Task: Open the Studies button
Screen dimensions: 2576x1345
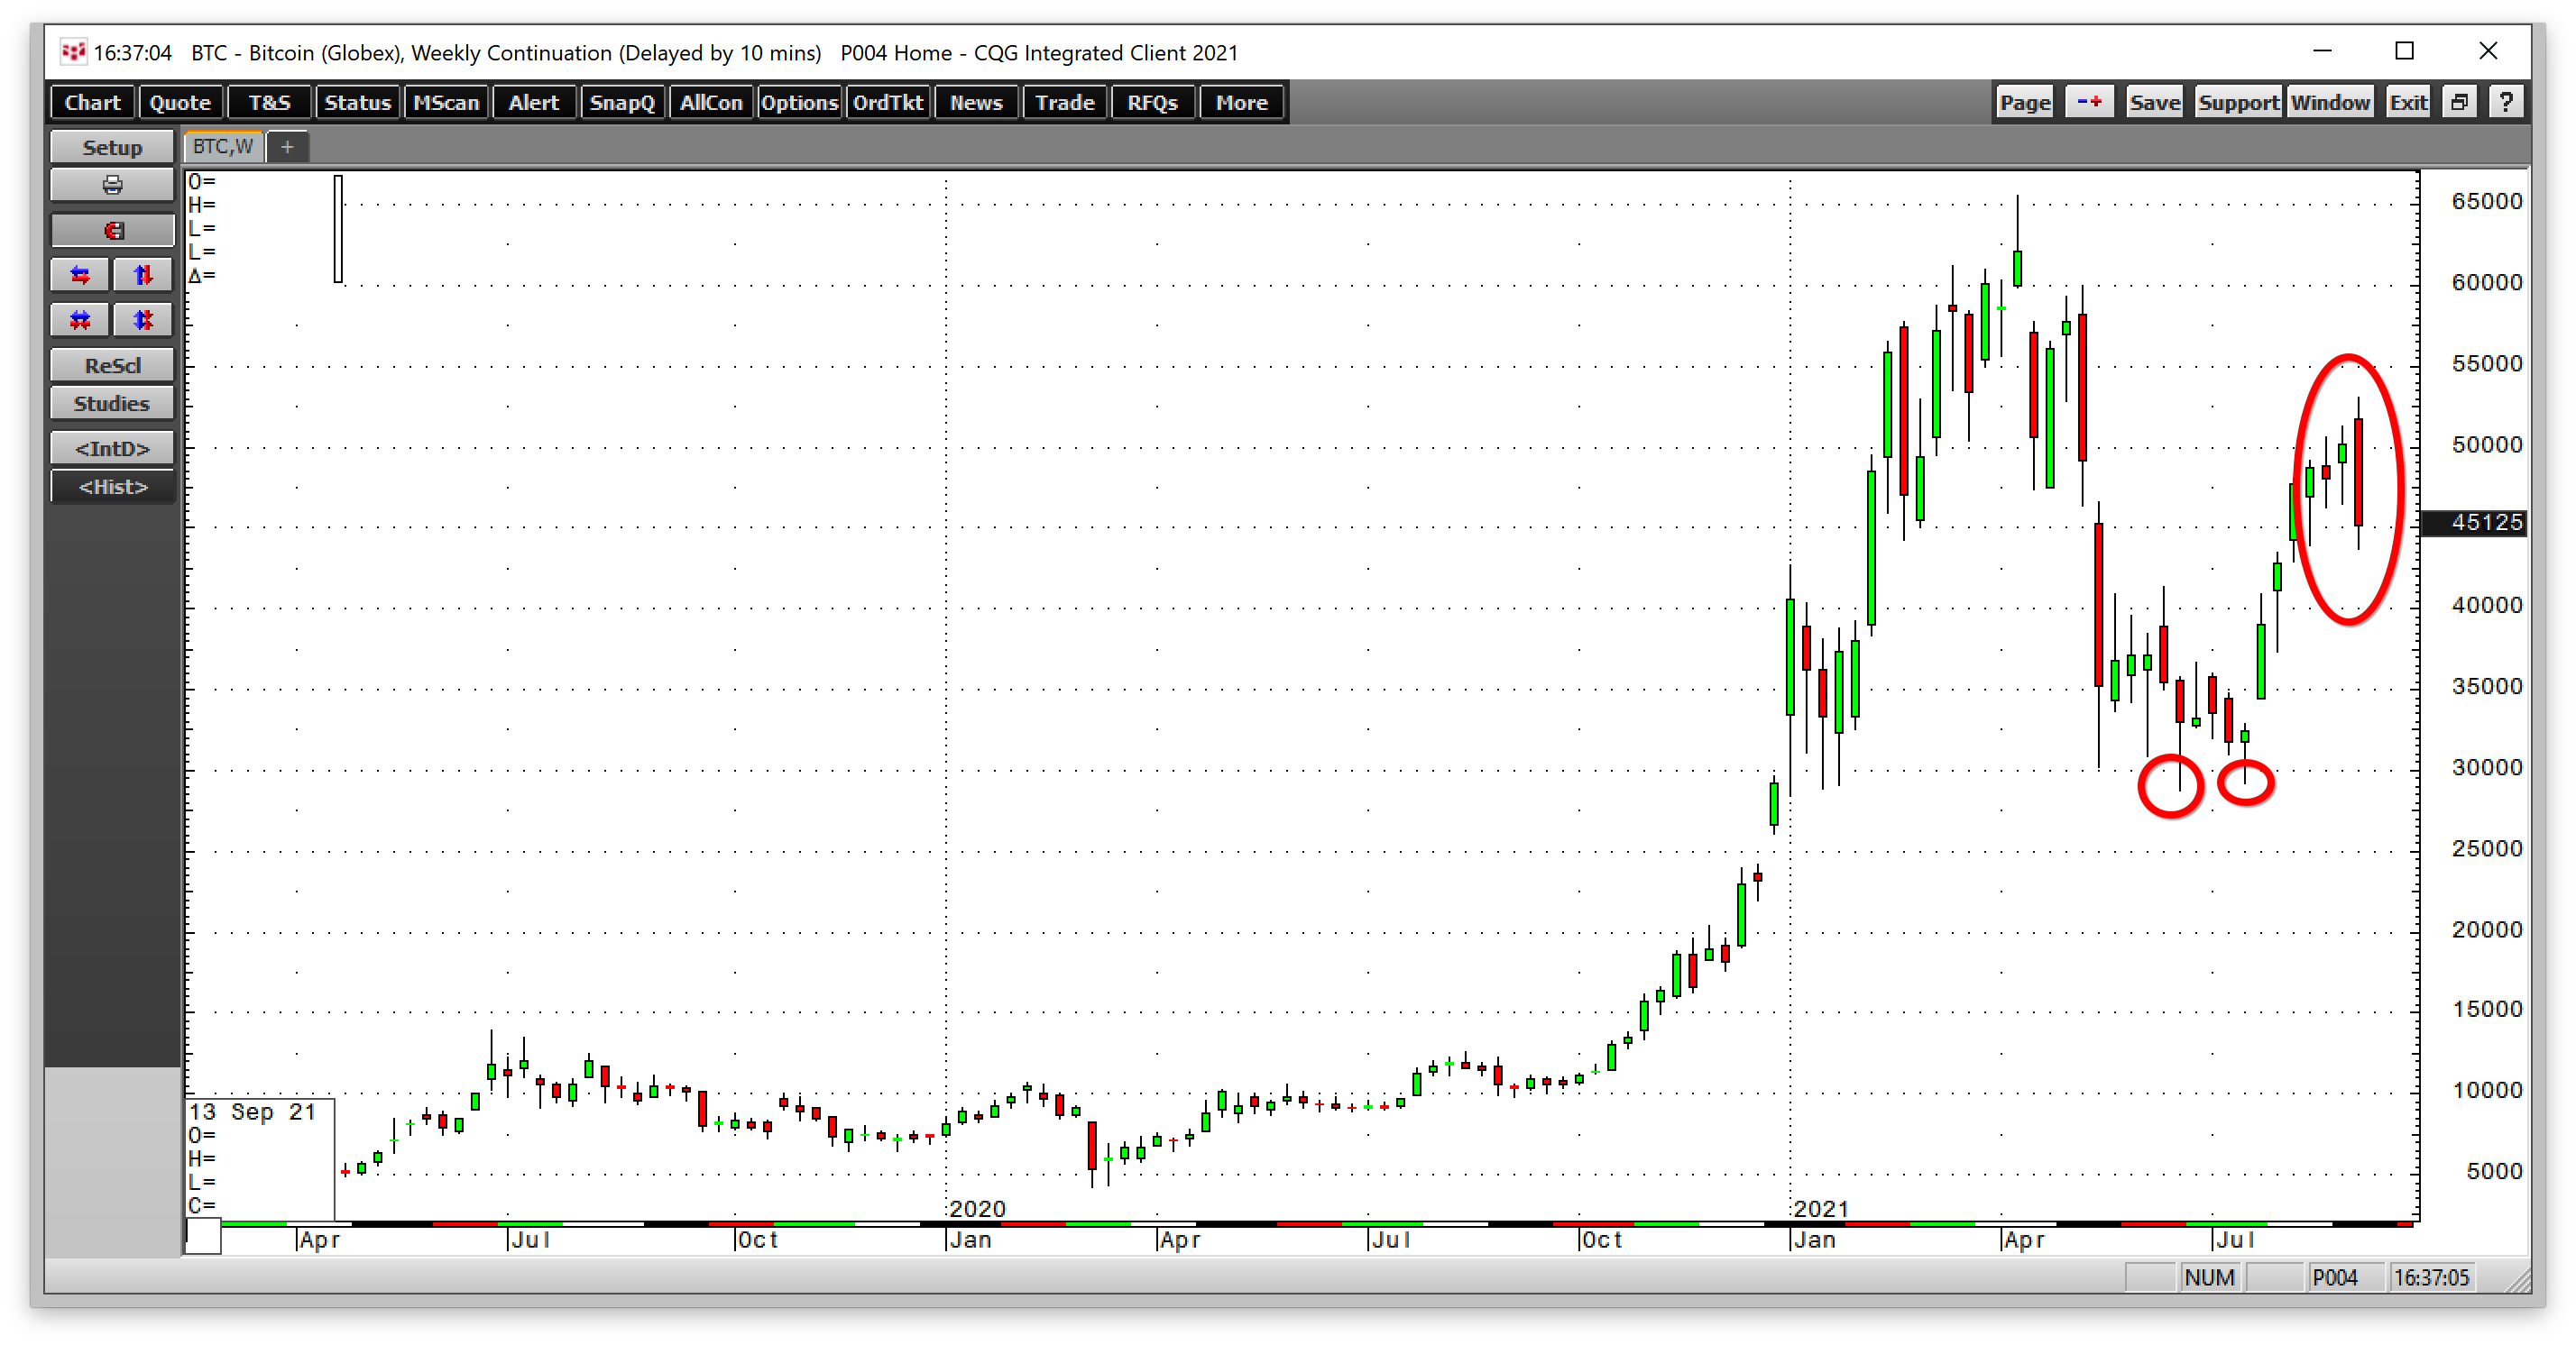Action: (x=112, y=404)
